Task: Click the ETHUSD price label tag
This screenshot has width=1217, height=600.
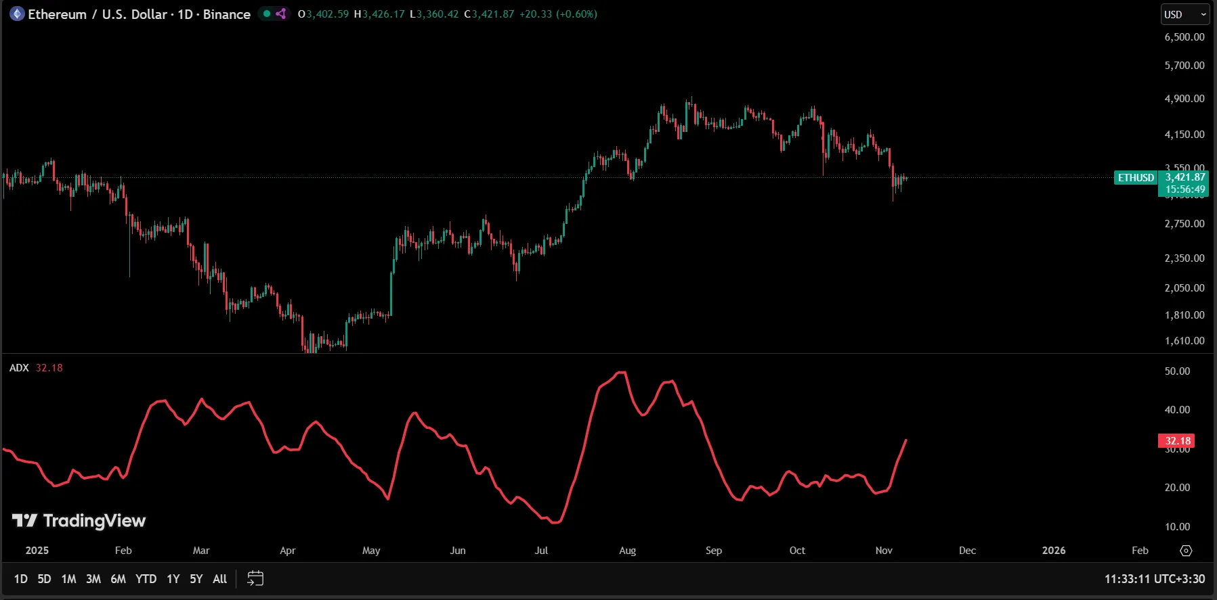Action: click(x=1135, y=178)
